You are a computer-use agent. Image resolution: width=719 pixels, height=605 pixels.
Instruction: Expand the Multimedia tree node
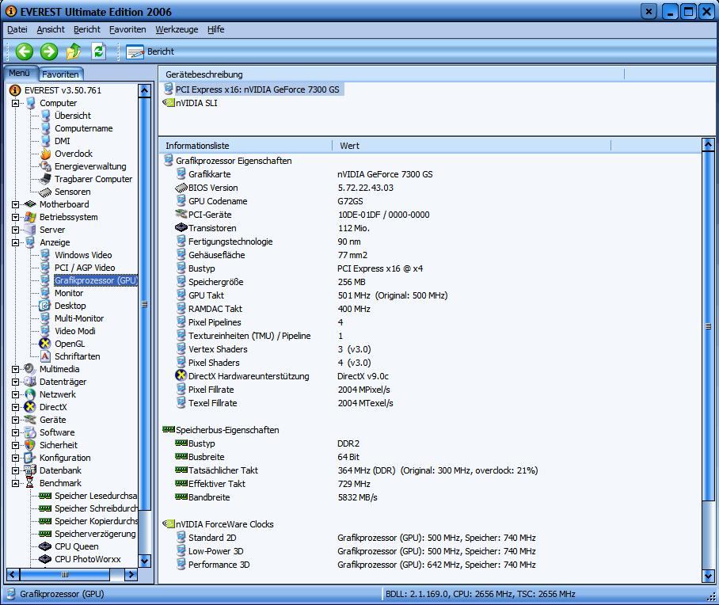[x=15, y=369]
